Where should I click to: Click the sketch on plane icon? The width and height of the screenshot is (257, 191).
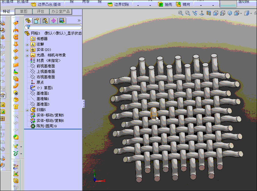click(16, 174)
